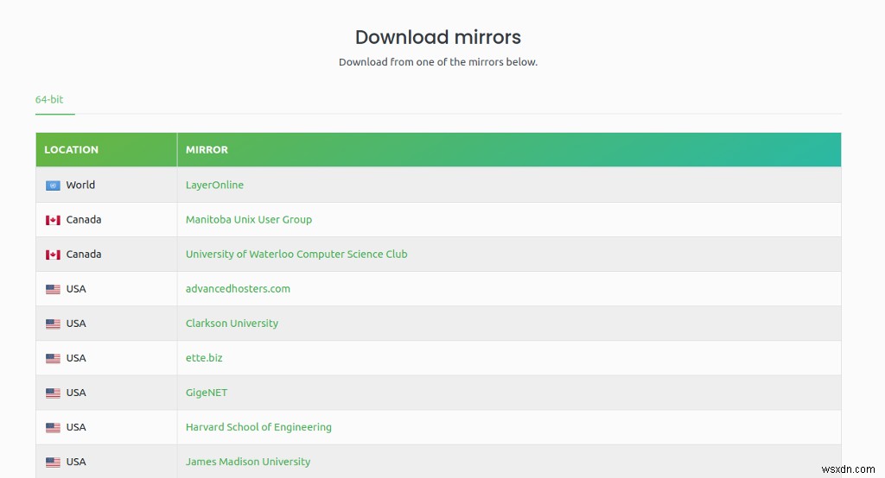Open University of Waterloo Computer Science Club mirror
Screen dimensions: 885x478
(x=296, y=255)
